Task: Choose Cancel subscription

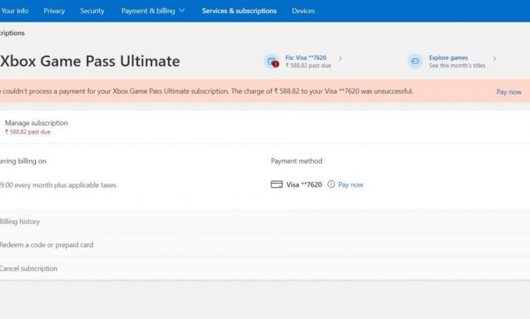Action: 29,268
